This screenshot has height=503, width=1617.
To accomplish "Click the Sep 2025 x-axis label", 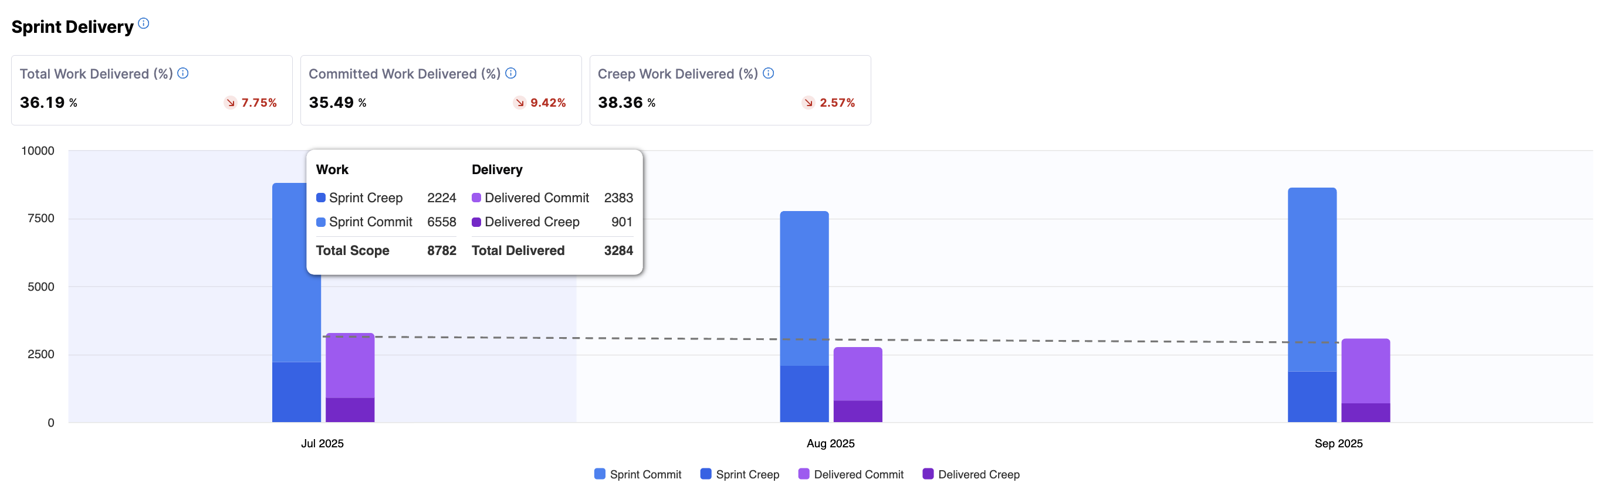I will 1338,444.
